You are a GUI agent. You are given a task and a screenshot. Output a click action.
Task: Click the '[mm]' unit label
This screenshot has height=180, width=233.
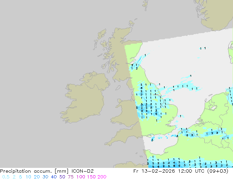pos(62,171)
